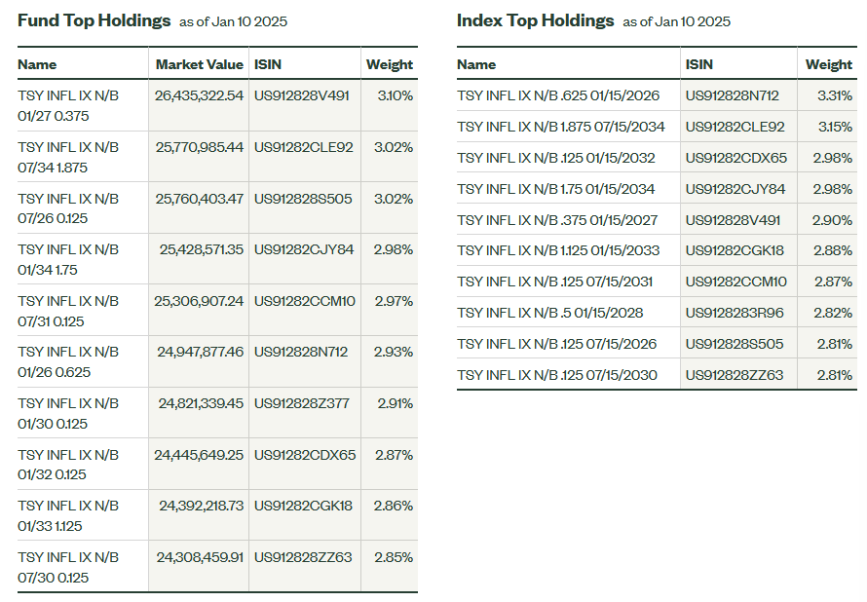Image resolution: width=867 pixels, height=602 pixels.
Task: Click the 2.97% weight in Fund table
Action: tap(394, 301)
